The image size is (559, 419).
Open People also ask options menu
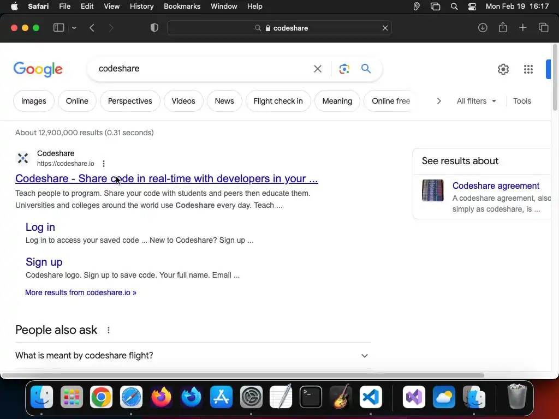109,330
